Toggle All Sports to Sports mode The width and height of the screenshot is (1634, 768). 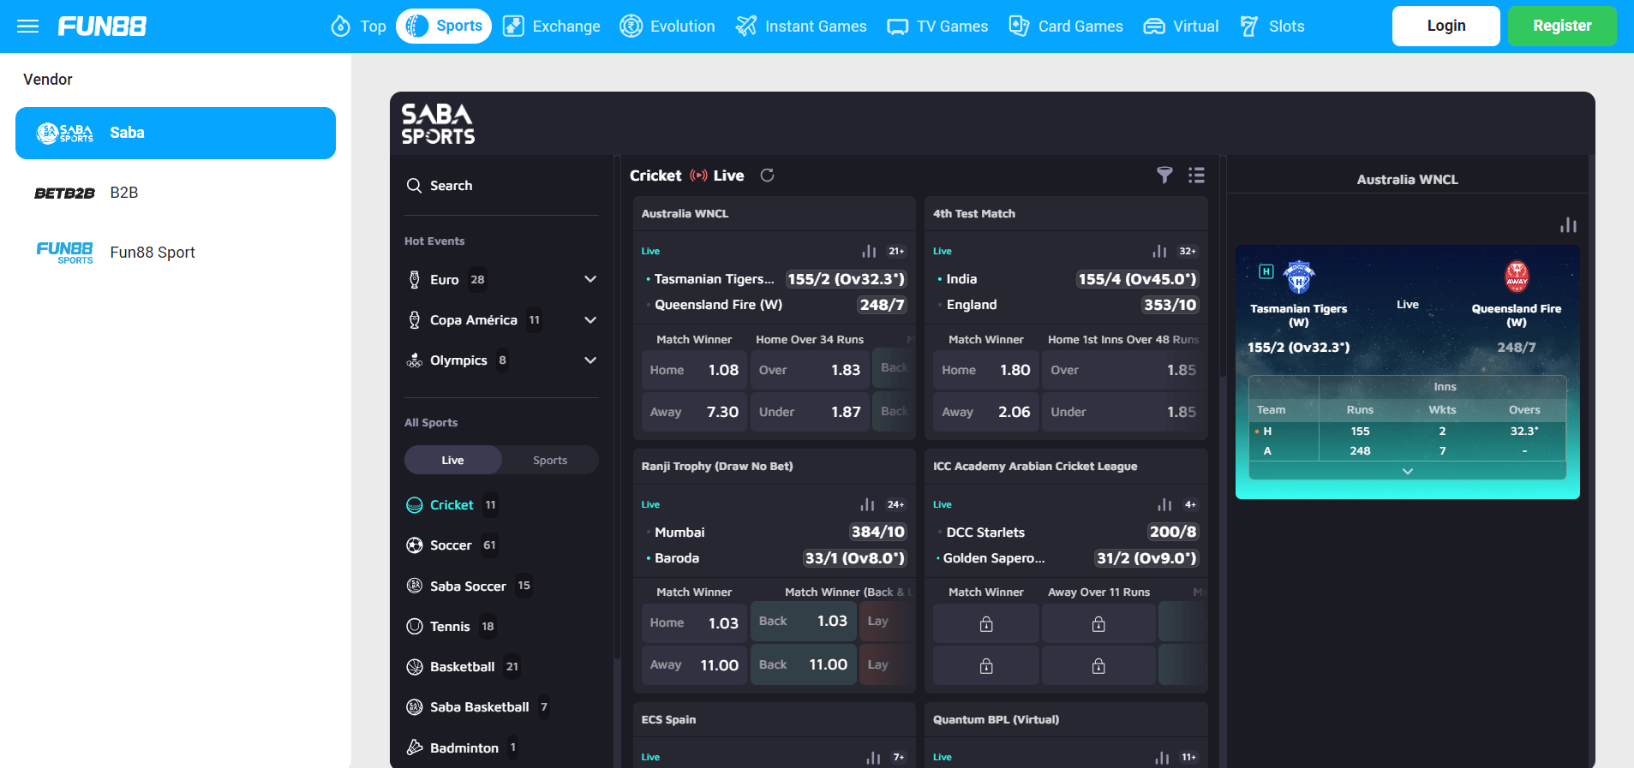[550, 460]
